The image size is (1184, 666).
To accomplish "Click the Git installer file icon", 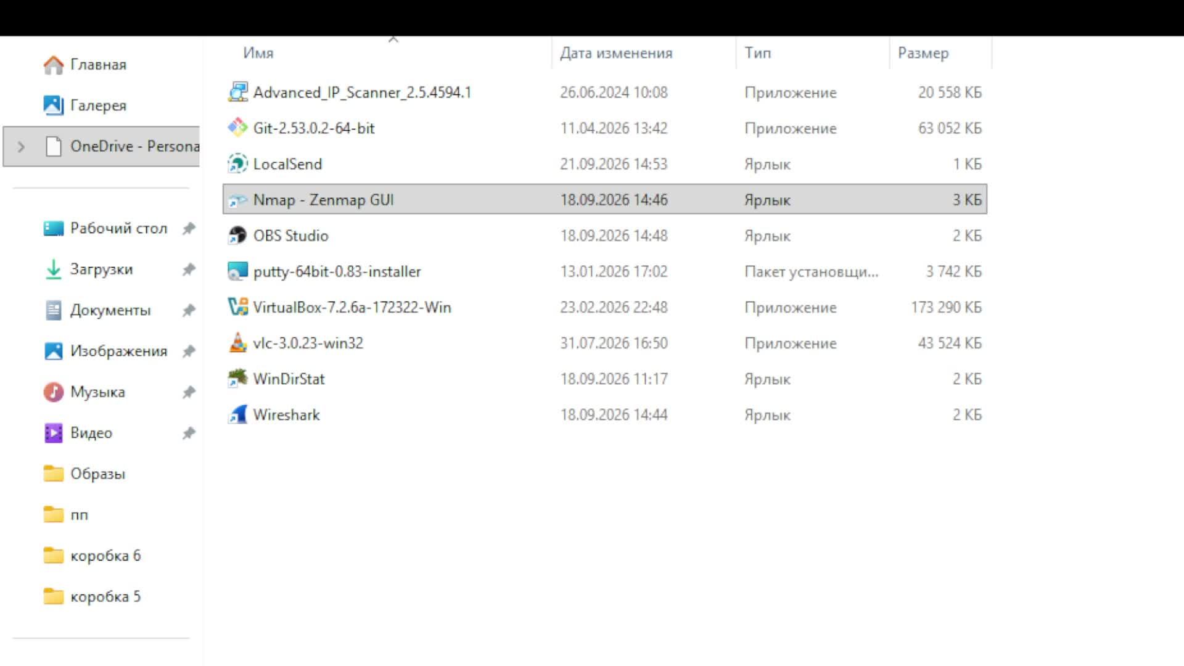I will [237, 128].
